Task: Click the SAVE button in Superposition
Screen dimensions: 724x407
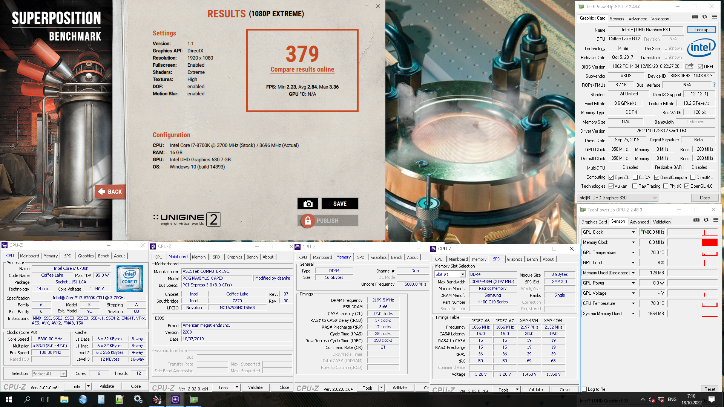Action: point(340,204)
